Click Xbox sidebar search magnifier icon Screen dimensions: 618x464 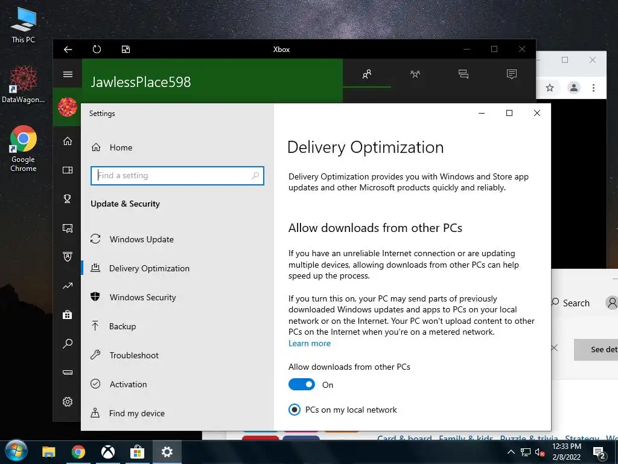tap(68, 344)
